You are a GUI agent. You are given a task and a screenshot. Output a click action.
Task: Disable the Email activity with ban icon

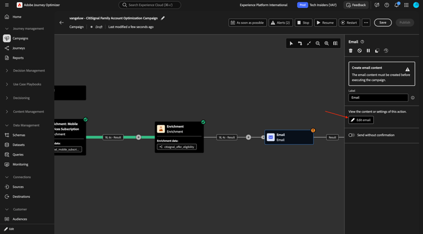[360, 50]
